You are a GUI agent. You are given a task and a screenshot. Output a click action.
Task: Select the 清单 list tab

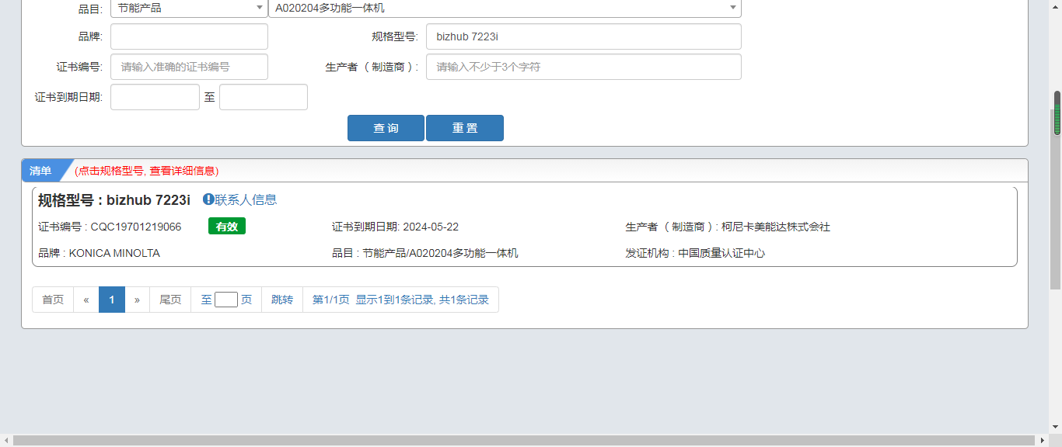coord(41,171)
